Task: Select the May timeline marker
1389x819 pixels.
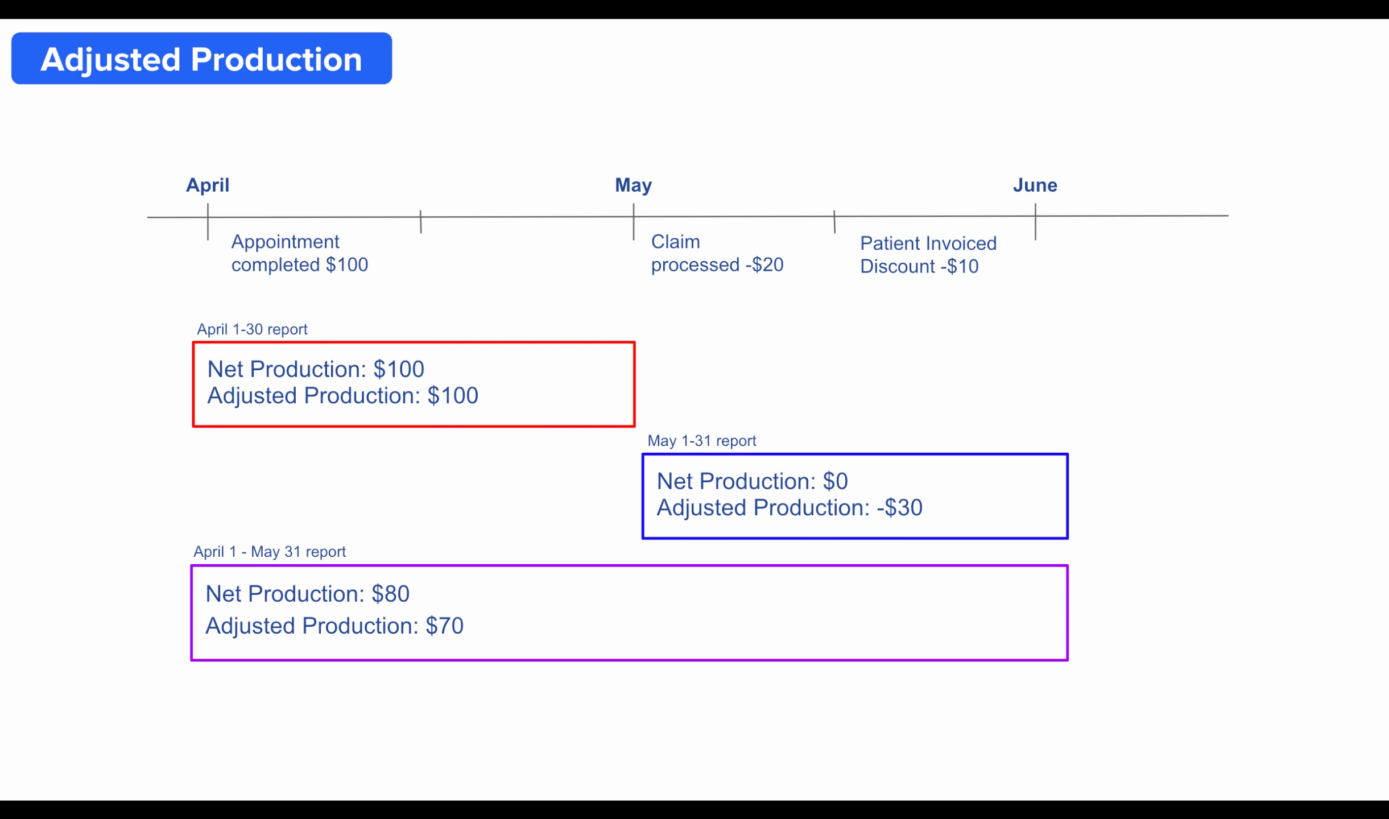Action: pos(633,185)
